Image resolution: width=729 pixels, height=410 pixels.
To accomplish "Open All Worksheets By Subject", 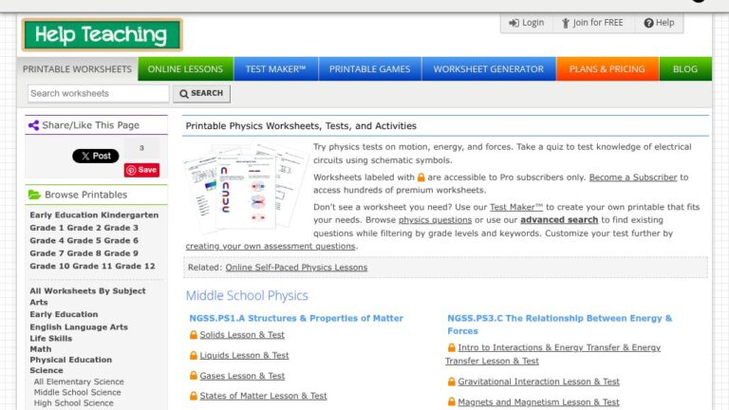I will (x=88, y=291).
